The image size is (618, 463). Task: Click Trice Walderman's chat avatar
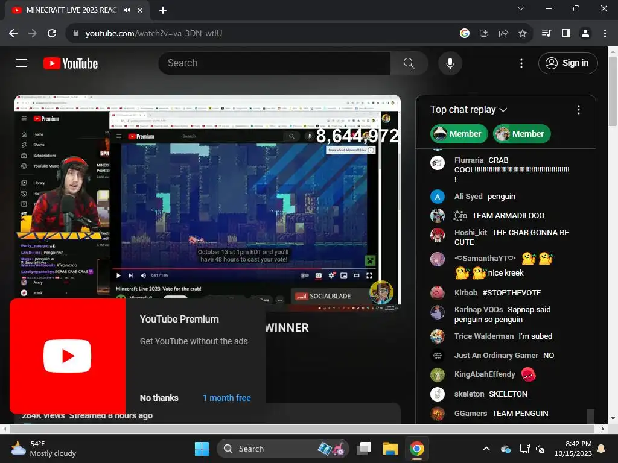(437, 336)
